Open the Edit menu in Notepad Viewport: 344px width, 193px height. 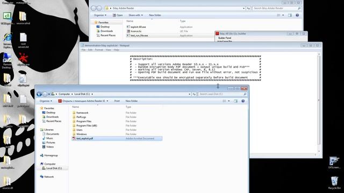tap(90, 50)
